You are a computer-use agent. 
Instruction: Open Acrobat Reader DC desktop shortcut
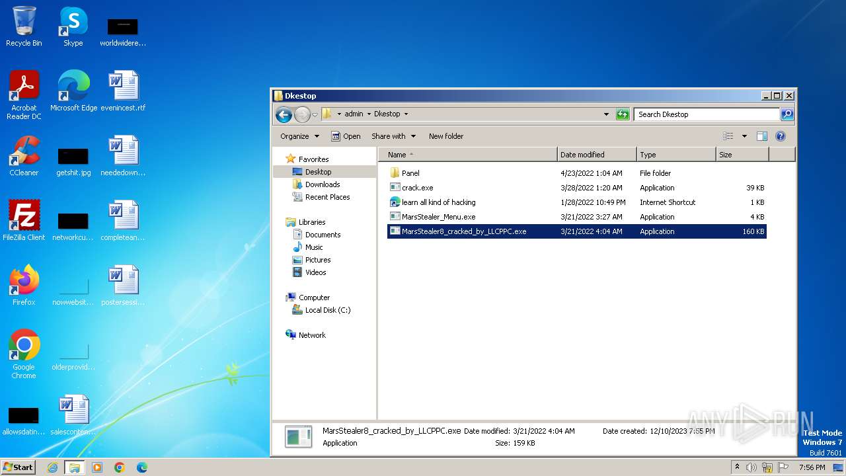click(x=24, y=95)
